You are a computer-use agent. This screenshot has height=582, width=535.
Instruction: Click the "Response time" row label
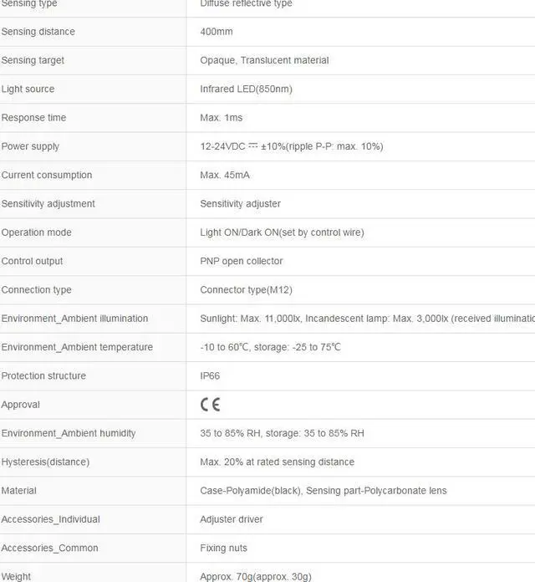point(34,118)
